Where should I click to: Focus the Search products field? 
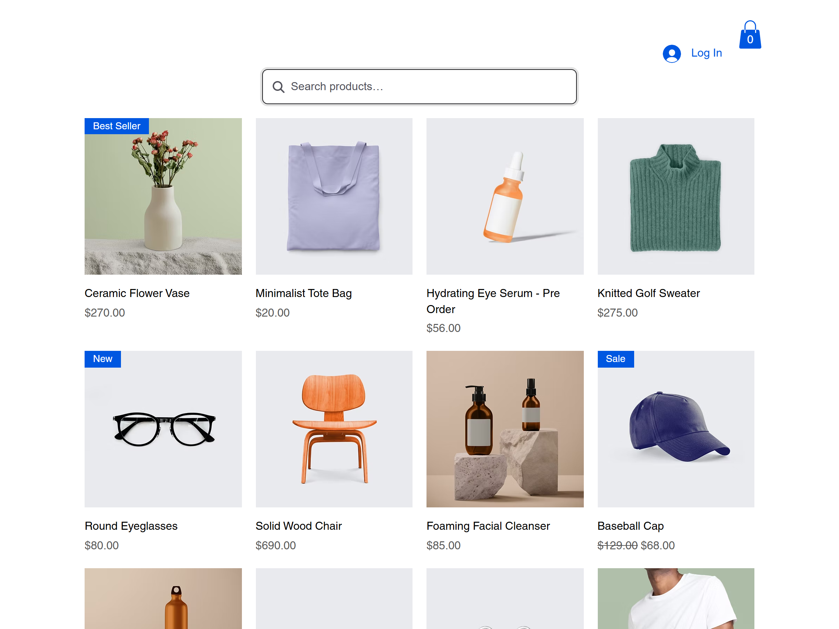[419, 86]
